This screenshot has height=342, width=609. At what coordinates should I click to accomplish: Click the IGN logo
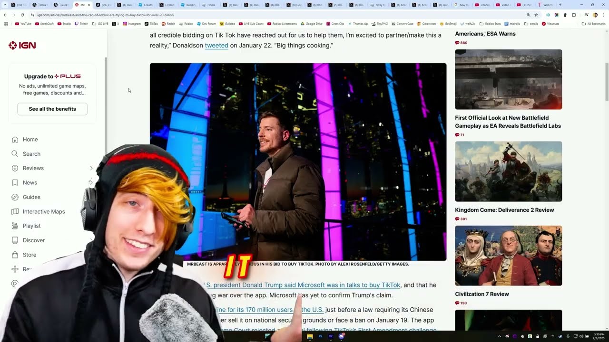(22, 46)
